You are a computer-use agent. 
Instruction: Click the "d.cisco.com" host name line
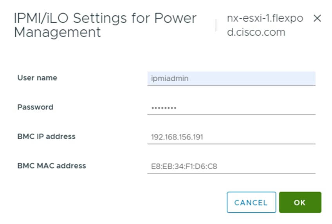256,32
